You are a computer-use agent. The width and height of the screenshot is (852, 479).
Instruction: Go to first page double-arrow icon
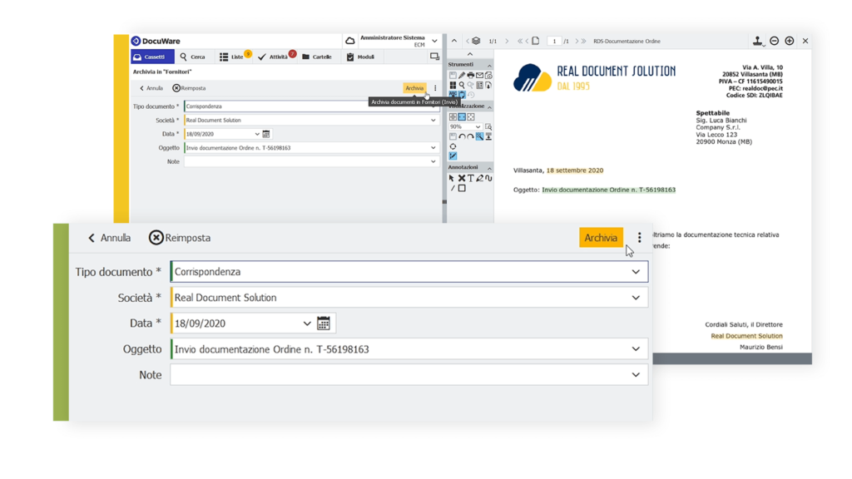pos(520,41)
